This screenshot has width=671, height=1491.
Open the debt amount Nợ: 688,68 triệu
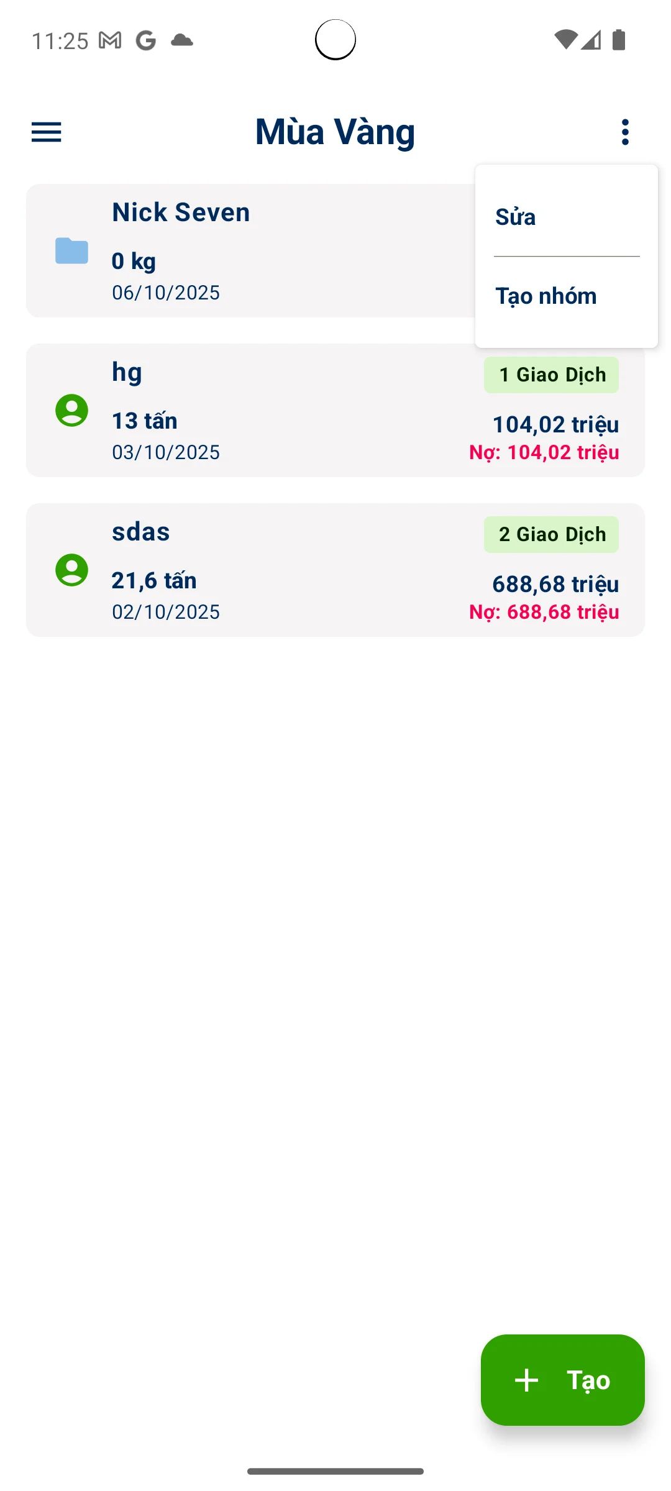tap(544, 612)
